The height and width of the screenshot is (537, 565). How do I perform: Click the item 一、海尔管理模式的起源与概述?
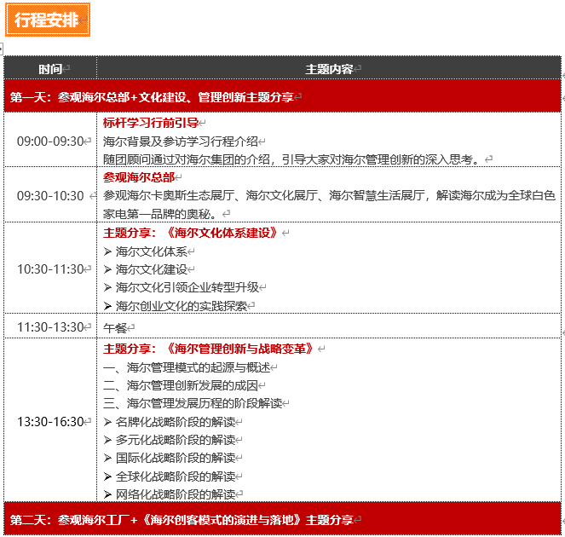pyautogui.click(x=187, y=367)
